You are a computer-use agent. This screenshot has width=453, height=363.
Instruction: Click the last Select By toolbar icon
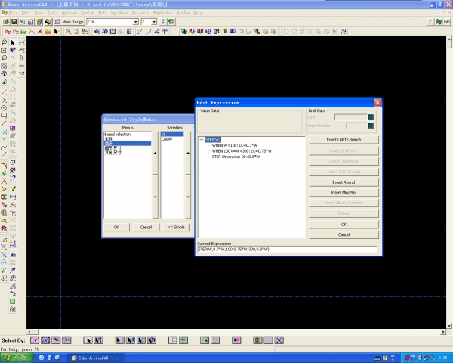tap(279, 340)
